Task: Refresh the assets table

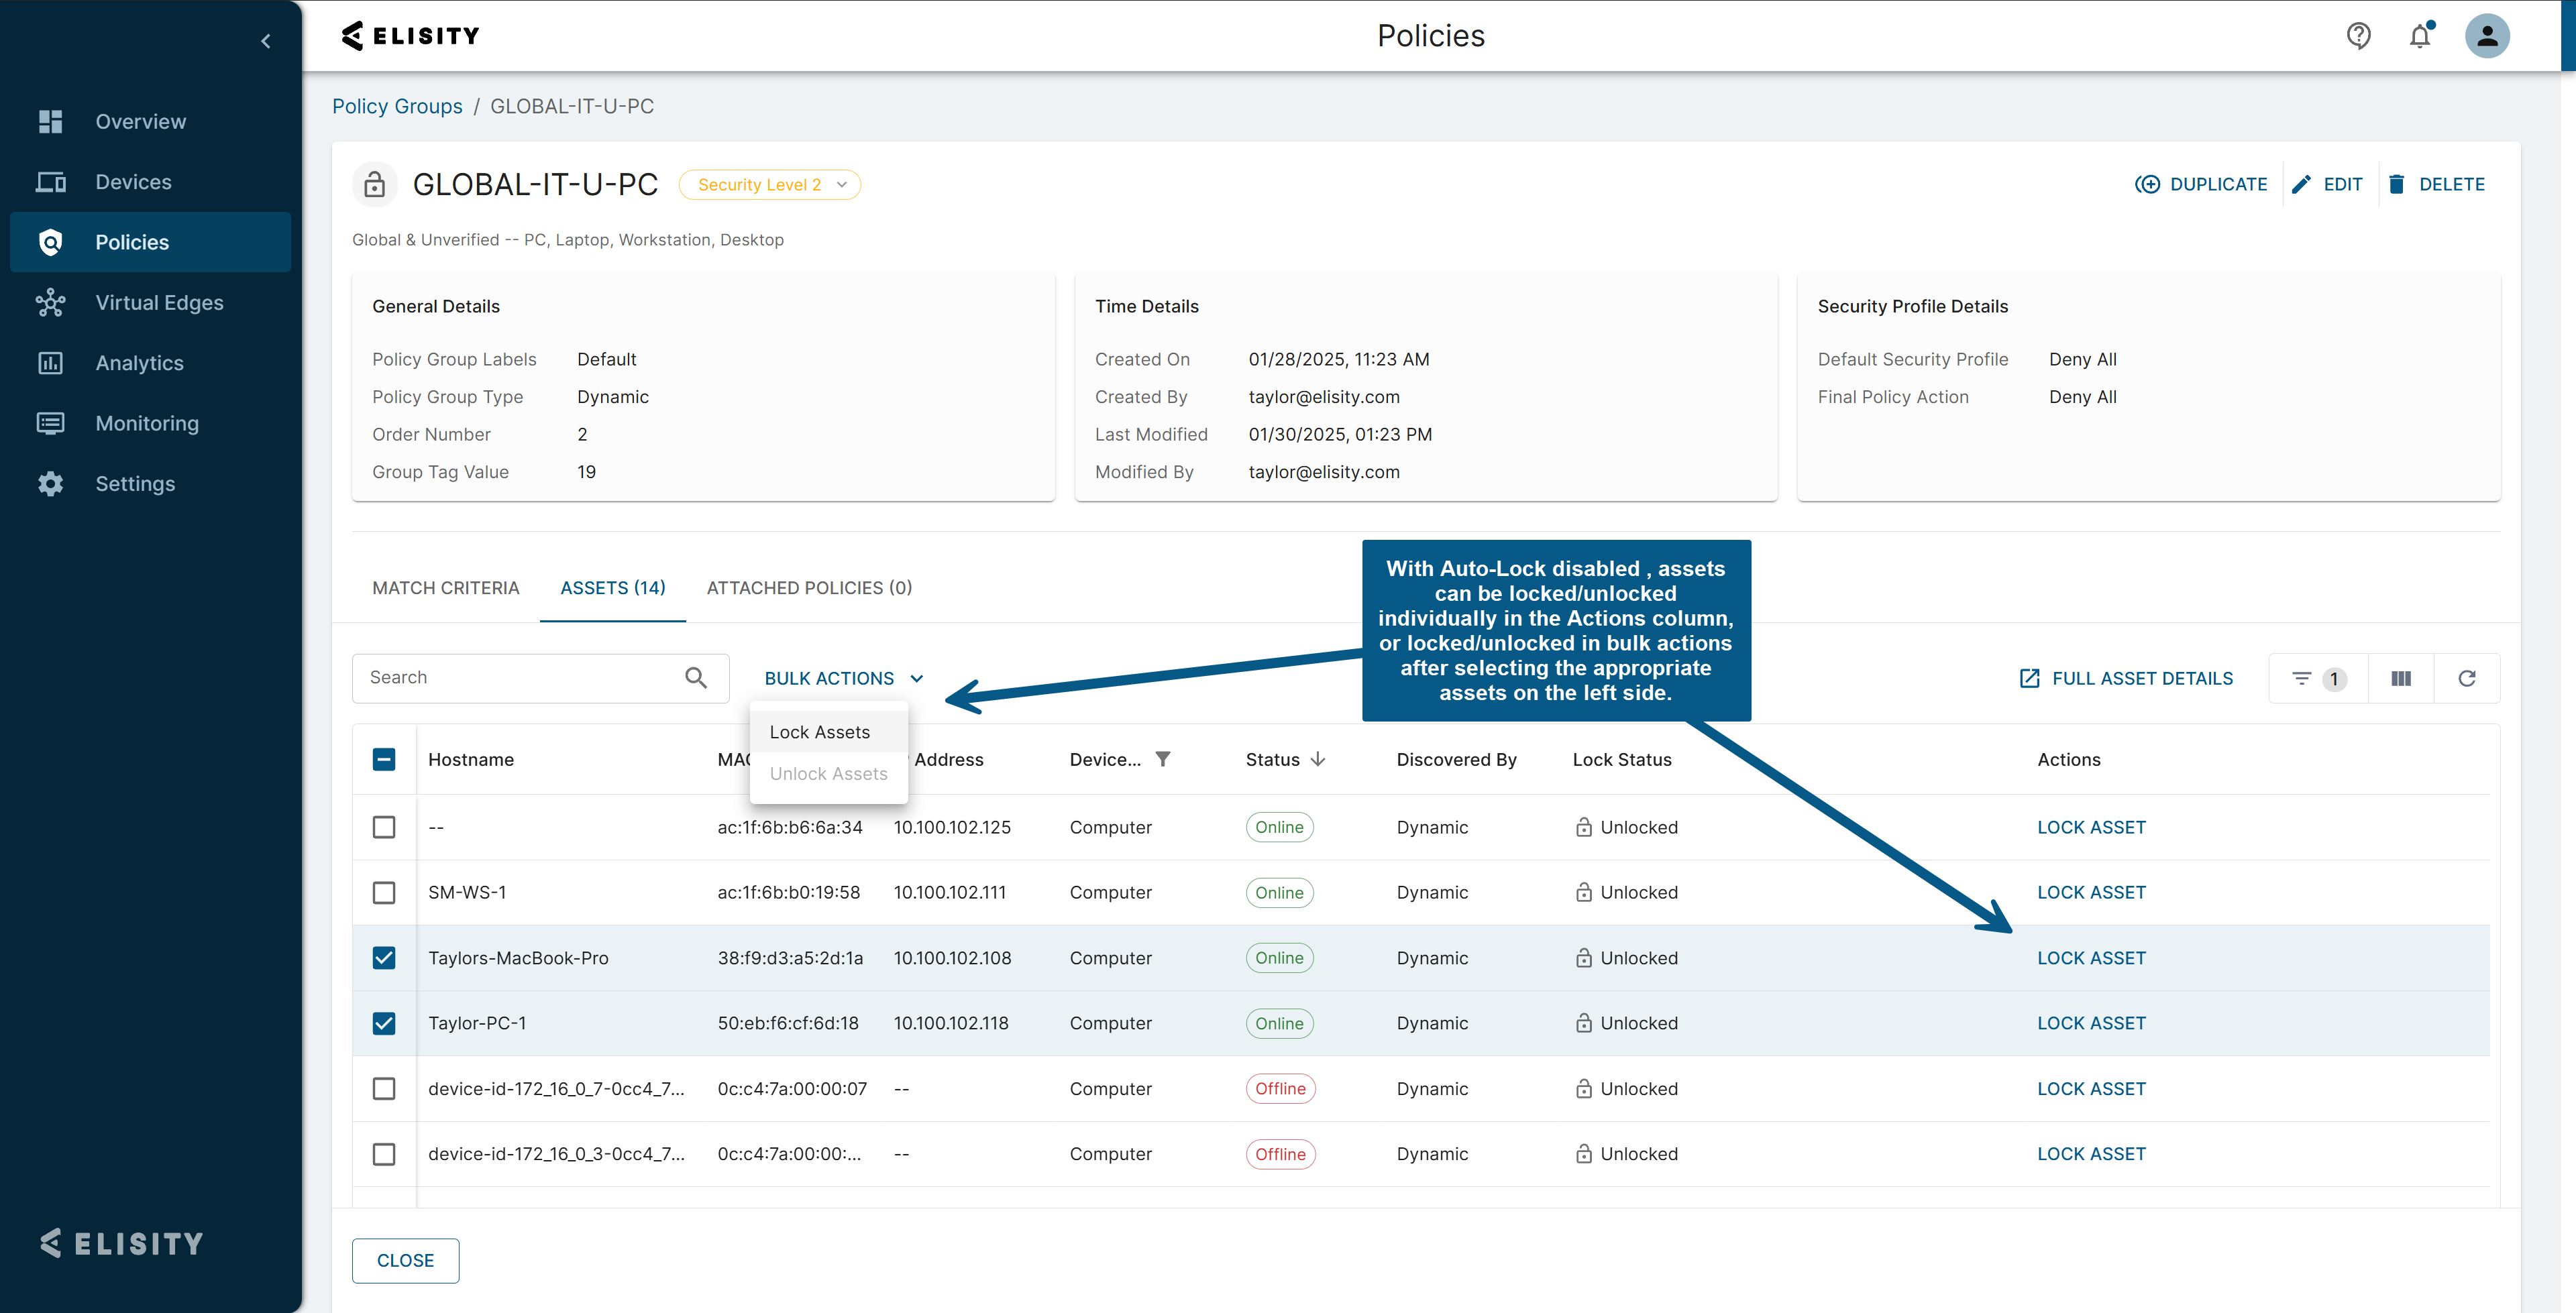Action: 2467,678
